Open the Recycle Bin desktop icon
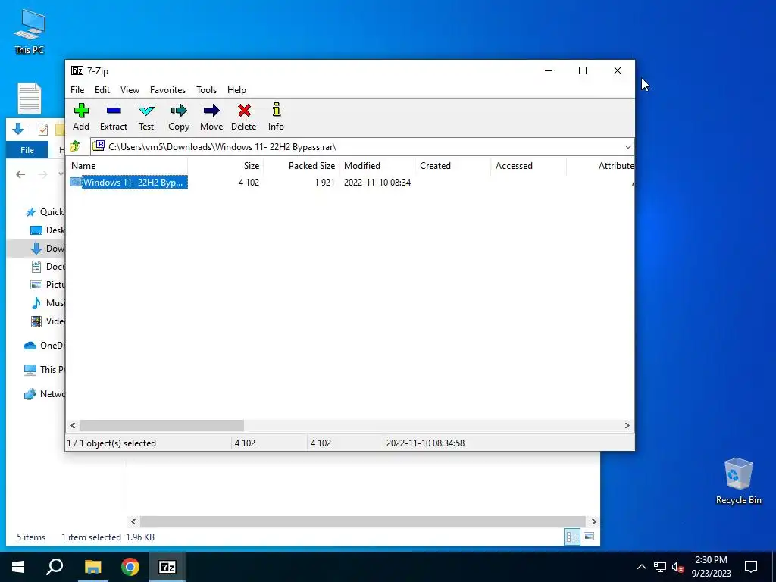The height and width of the screenshot is (582, 776). coord(738,481)
